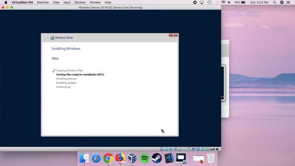This screenshot has width=295, height=166.
Task: Click the Left ⌘ host key indicator
Action: coord(214,149)
